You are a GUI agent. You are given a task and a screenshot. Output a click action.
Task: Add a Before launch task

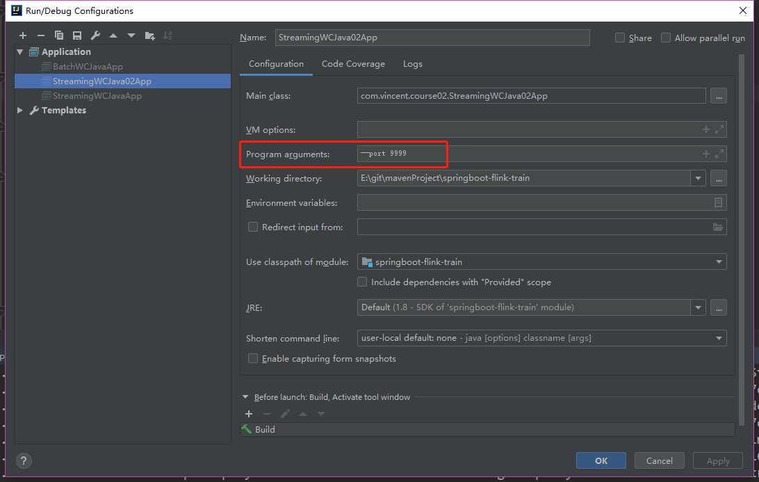pyautogui.click(x=249, y=414)
